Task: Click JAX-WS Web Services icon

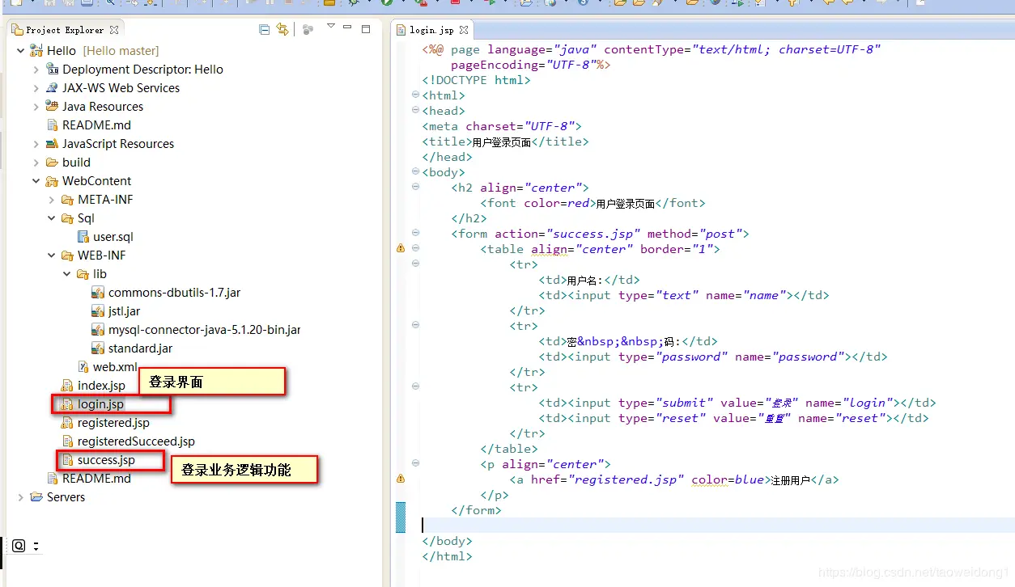Action: (x=52, y=88)
